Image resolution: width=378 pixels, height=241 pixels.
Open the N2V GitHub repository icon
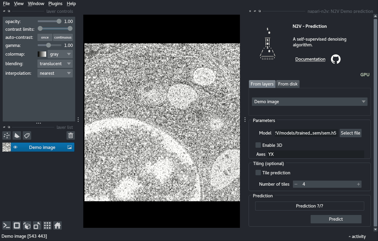[335, 59]
